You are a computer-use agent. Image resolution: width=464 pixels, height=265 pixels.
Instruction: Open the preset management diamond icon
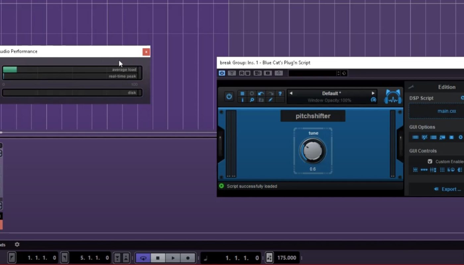[x=344, y=73]
